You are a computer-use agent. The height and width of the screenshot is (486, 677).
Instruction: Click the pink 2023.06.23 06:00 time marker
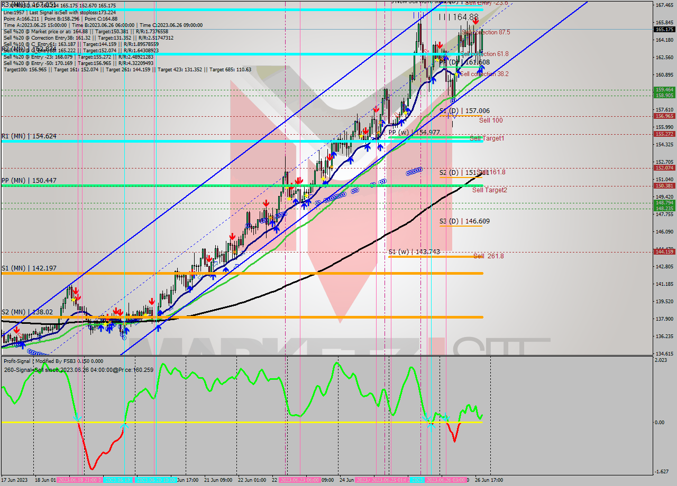tap(299, 480)
